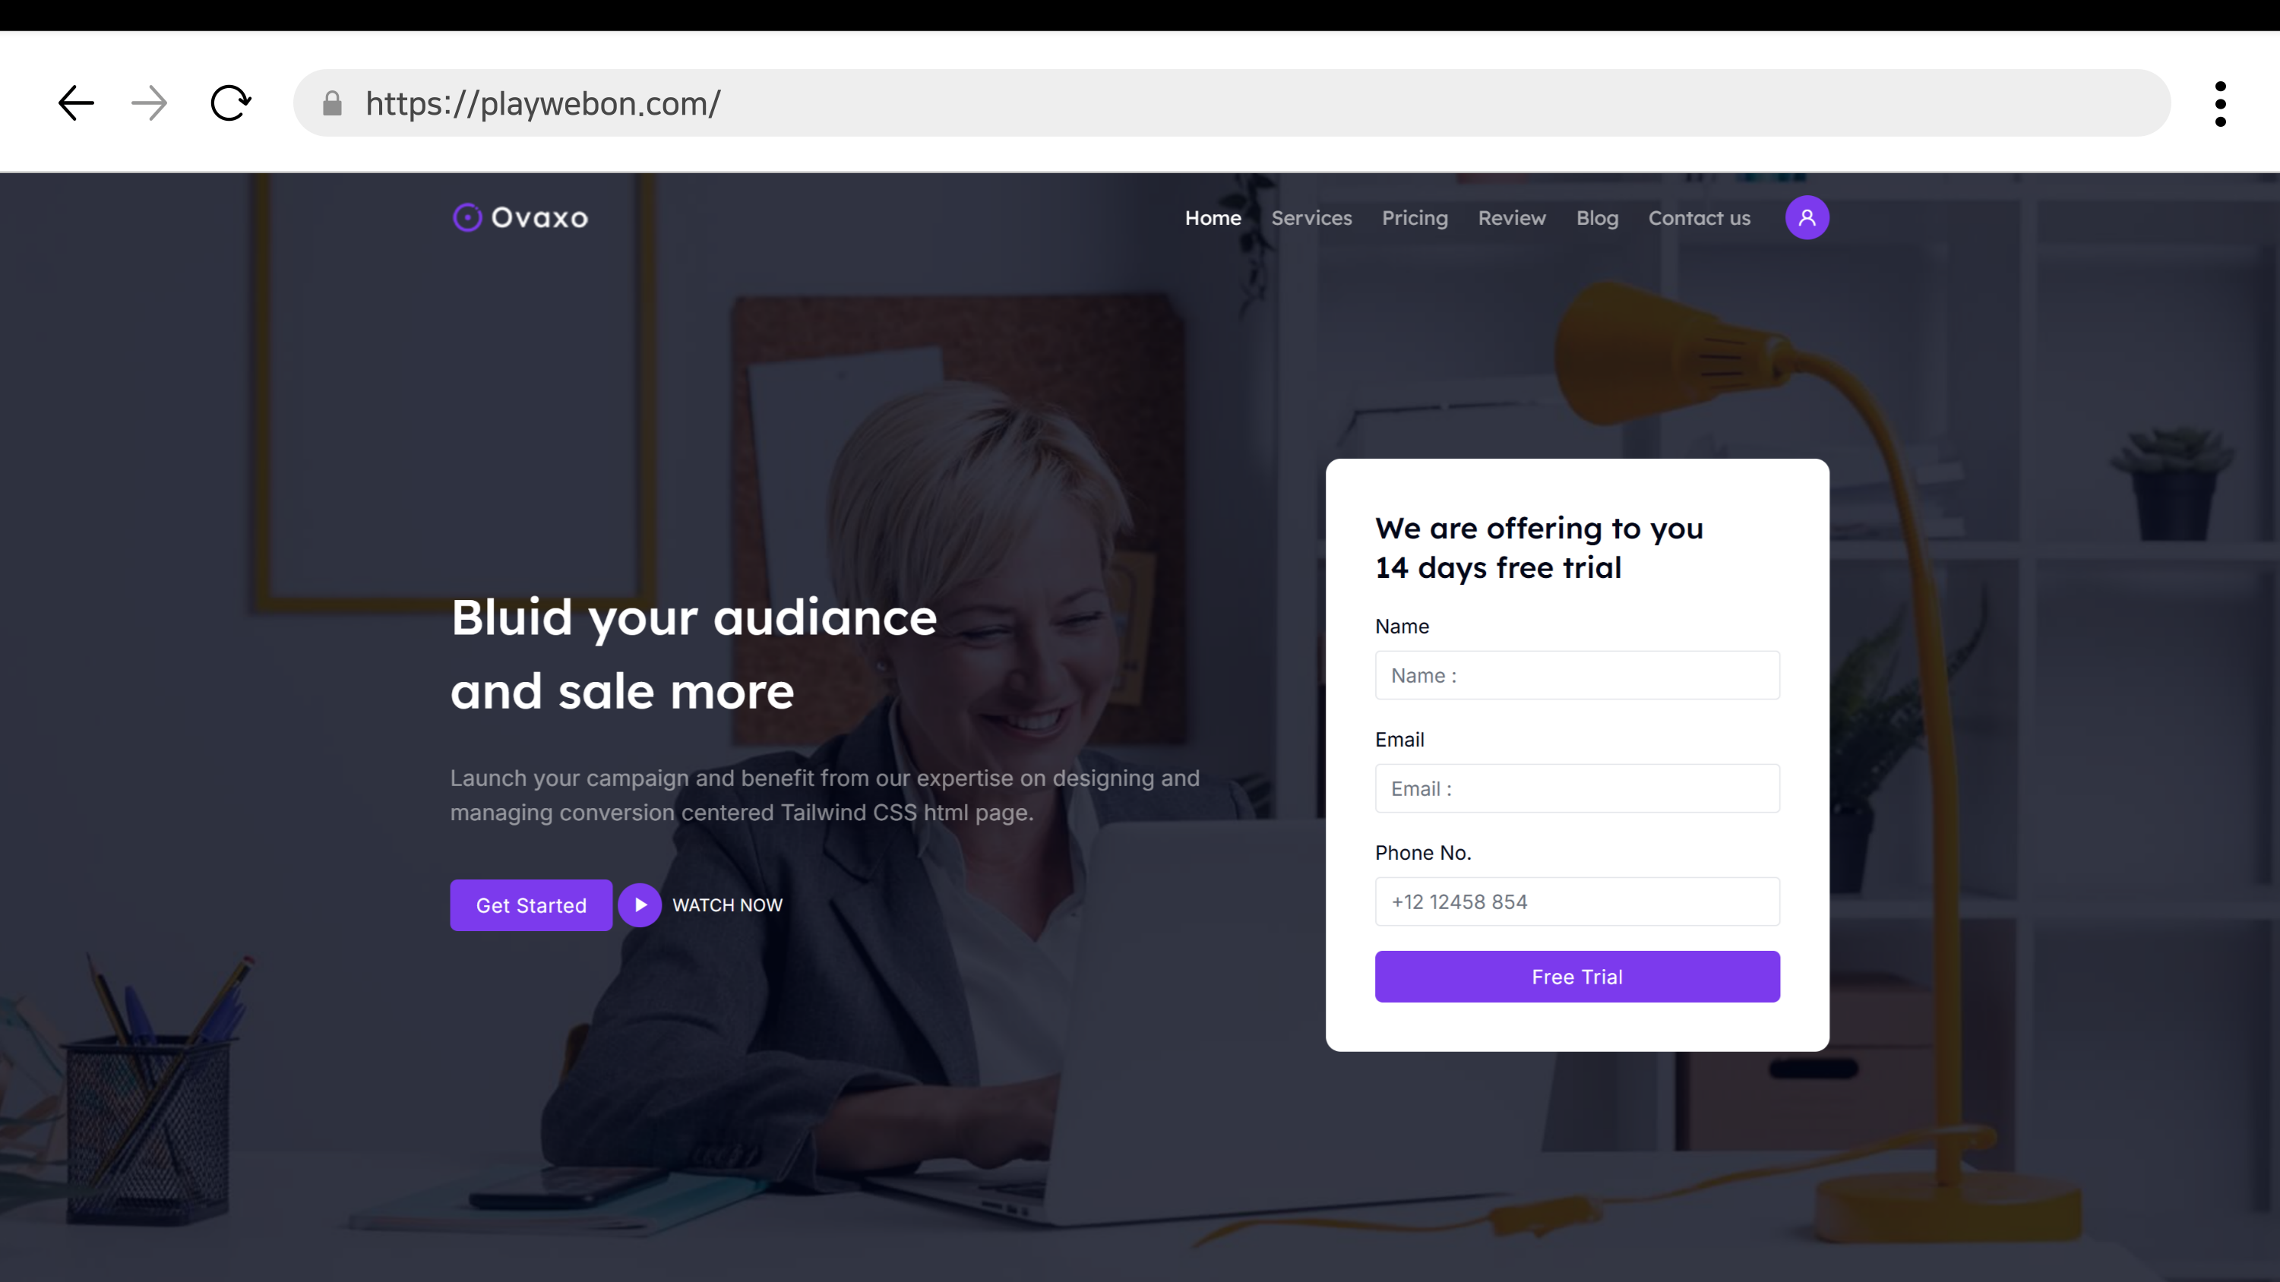This screenshot has width=2280, height=1282.
Task: Open the Review nav link
Action: pyautogui.click(x=1512, y=219)
